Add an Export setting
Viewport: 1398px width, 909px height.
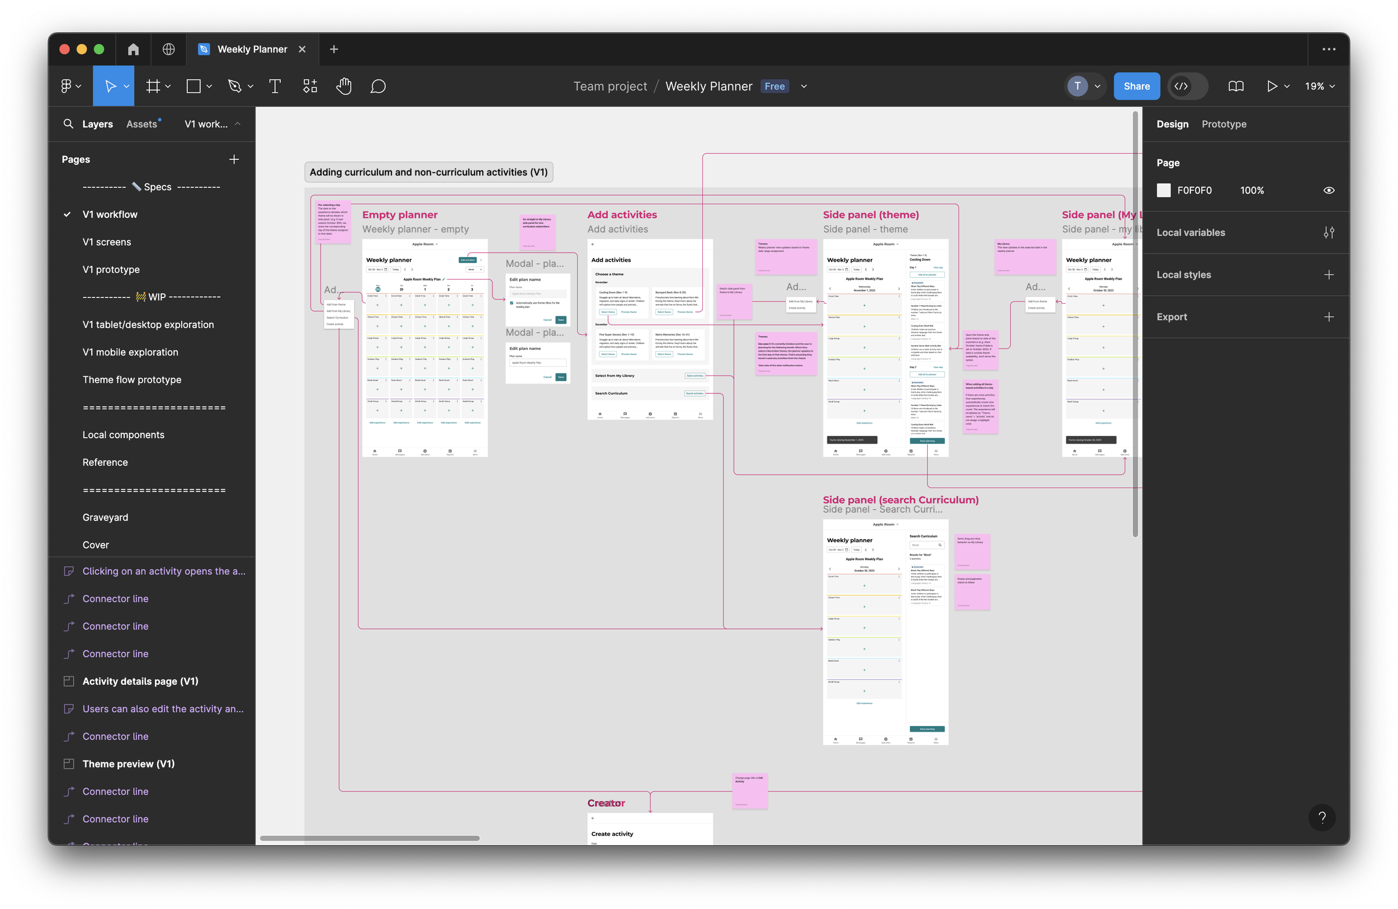(1329, 317)
